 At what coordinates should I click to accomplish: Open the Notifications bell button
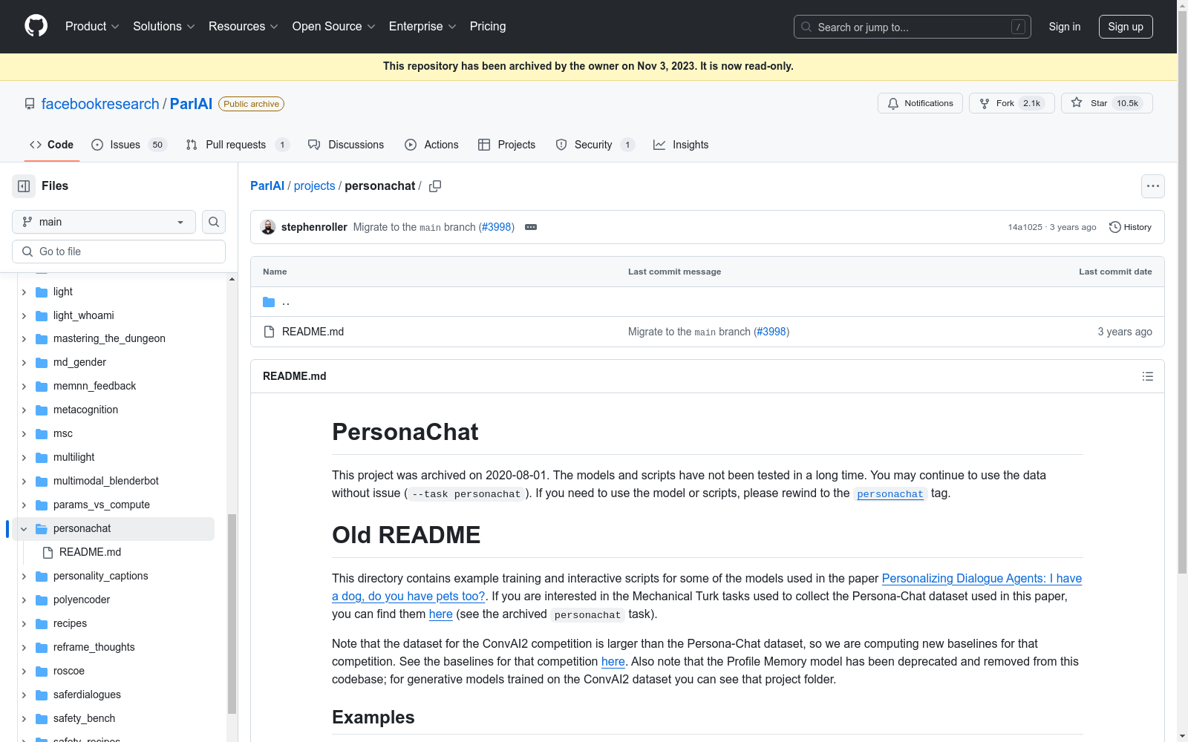(920, 103)
